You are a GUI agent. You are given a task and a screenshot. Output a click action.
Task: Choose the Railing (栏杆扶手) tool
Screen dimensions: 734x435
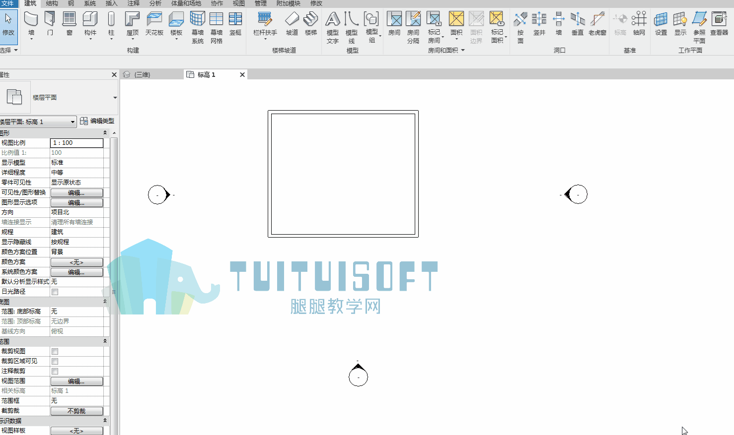click(265, 24)
